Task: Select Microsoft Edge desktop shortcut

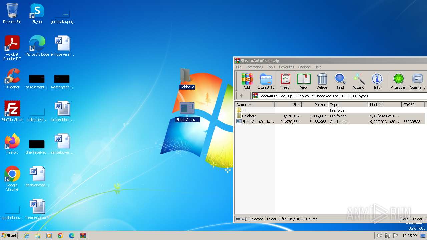Action: click(x=37, y=46)
